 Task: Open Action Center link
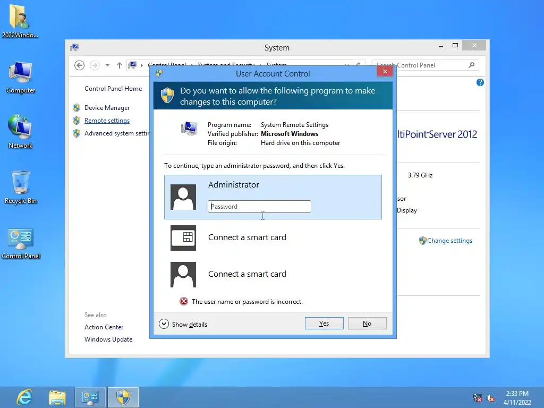pos(104,327)
